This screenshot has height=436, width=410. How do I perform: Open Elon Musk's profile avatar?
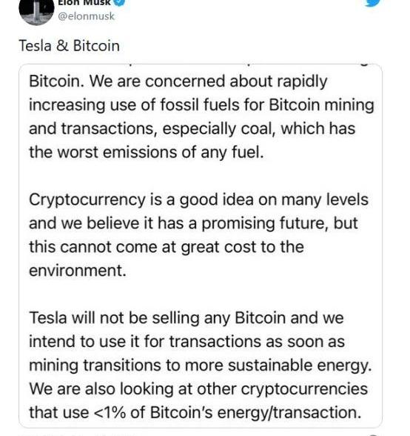click(36, 11)
